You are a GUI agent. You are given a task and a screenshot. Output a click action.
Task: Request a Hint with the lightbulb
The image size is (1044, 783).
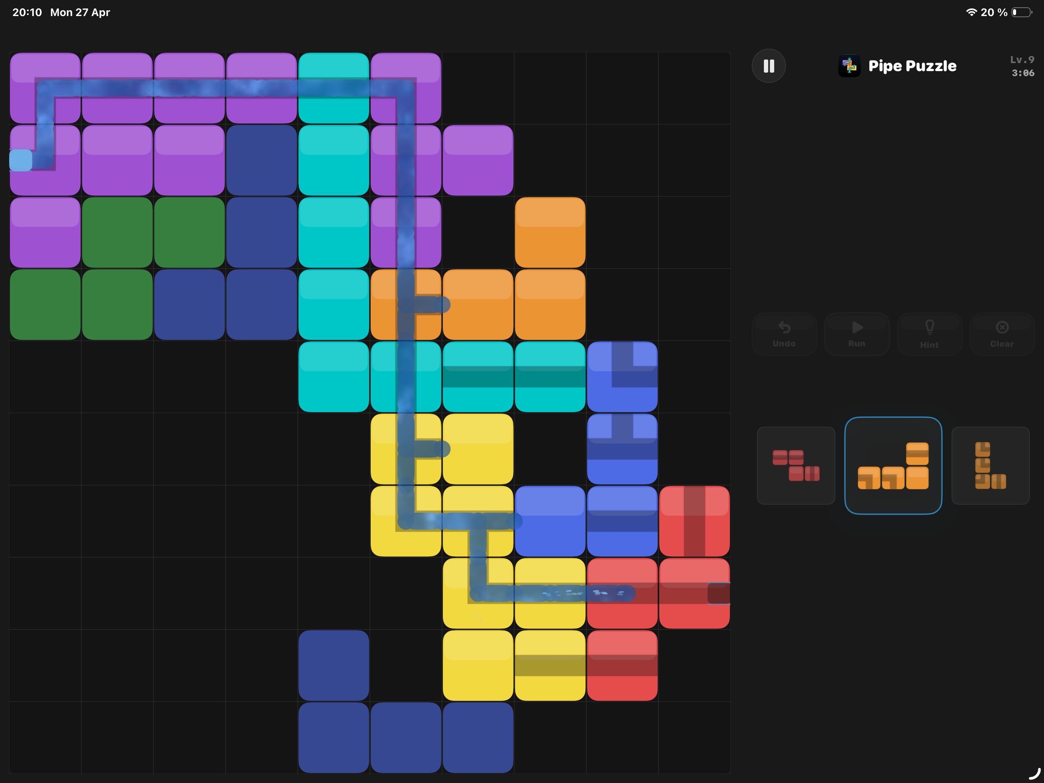(929, 334)
